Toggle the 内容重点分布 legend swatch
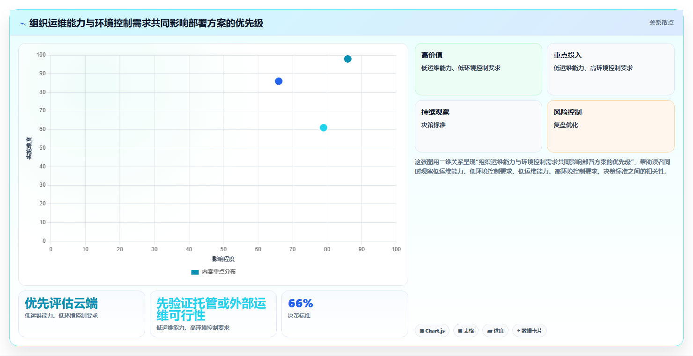 (x=195, y=272)
